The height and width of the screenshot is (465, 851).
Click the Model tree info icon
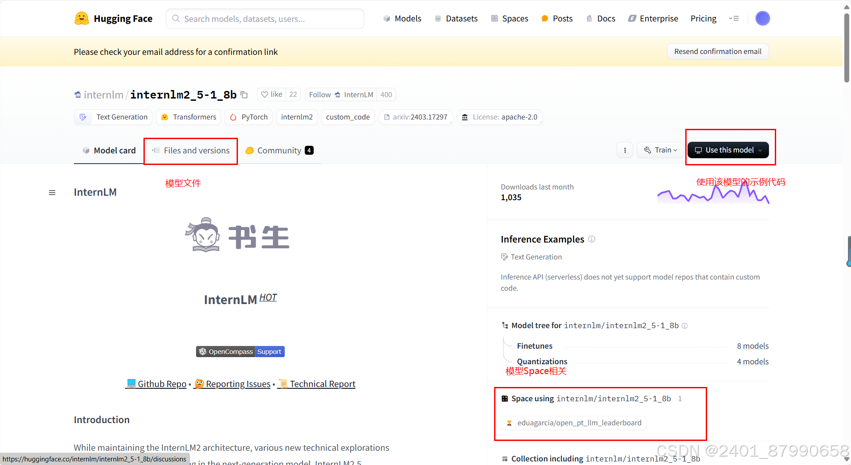pos(685,326)
